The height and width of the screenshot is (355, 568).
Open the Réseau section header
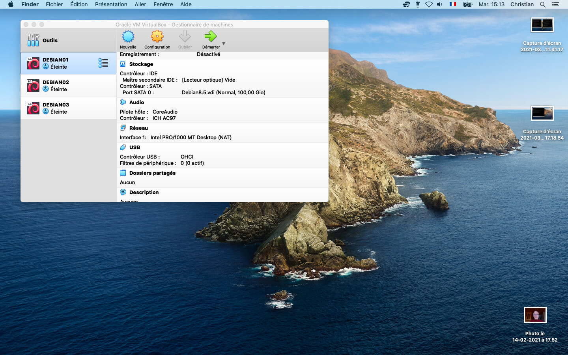(138, 128)
